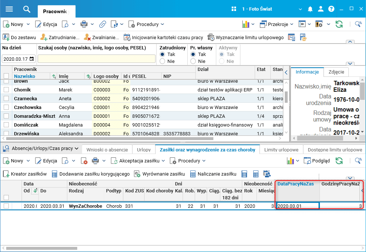366x252 pixels.
Task: Open the Zdjęcie tab
Action: (336, 72)
